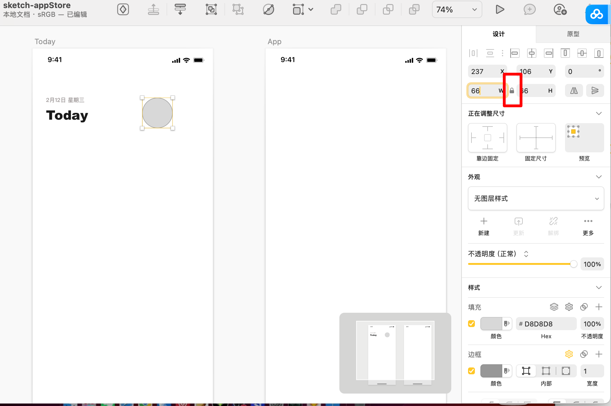Viewport: 611px width, 406px height.
Task: Align selected layer to right edge
Action: point(549,53)
